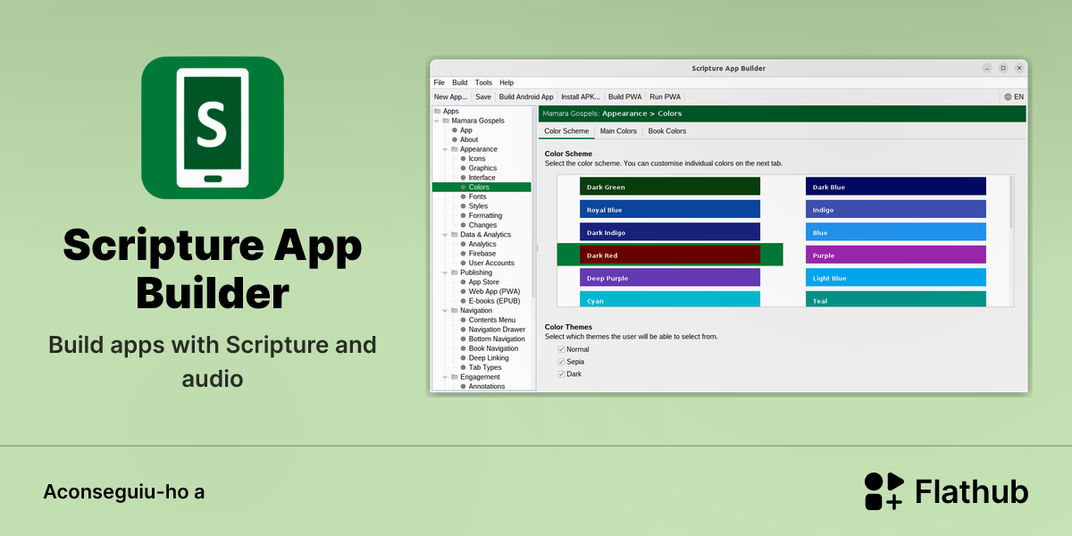
Task: Switch to the Color Scheme tab
Action: click(566, 131)
